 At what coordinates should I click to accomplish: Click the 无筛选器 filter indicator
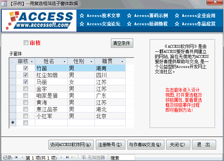(x=93, y=157)
